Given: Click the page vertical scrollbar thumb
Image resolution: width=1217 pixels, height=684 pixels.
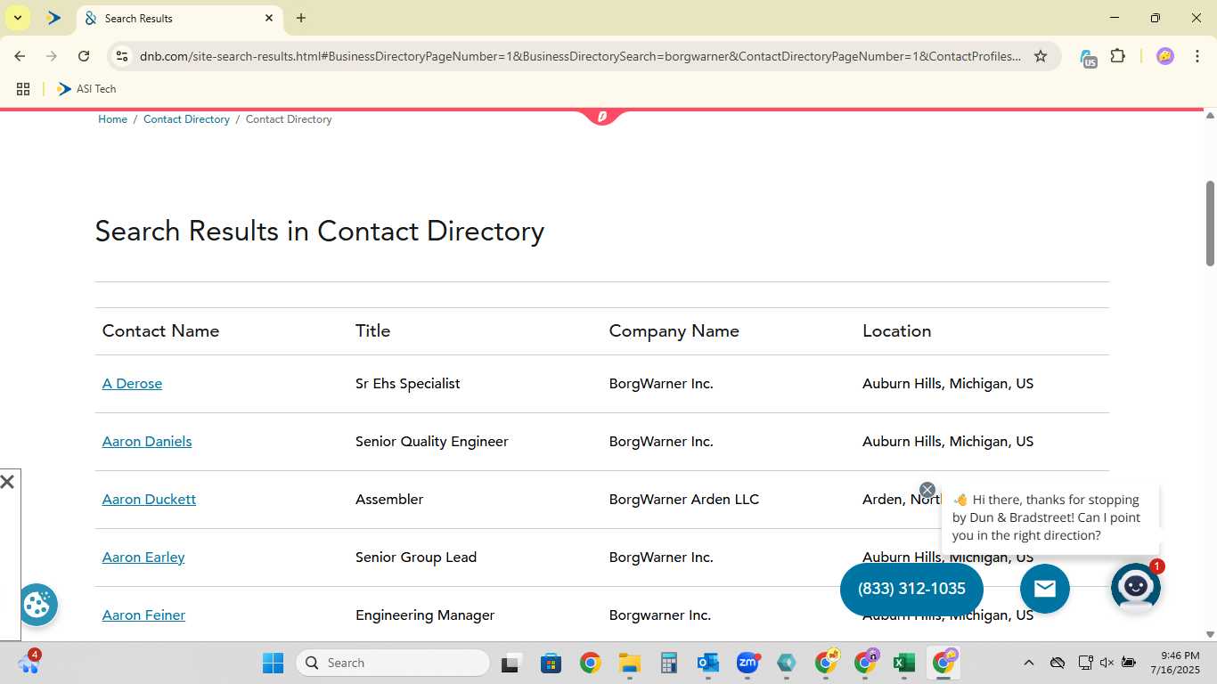Looking at the screenshot, I should (x=1210, y=223).
